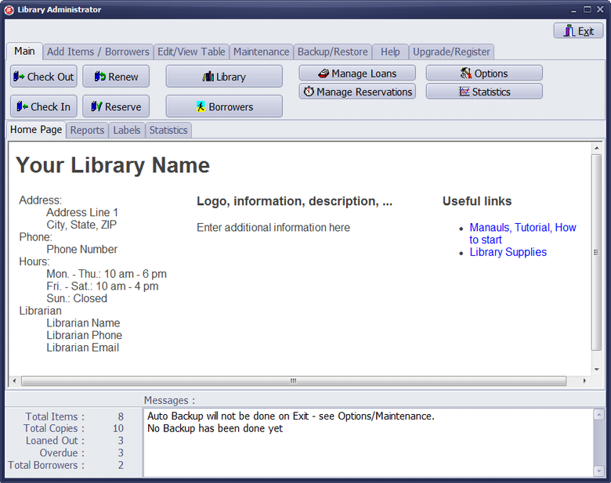Screen dimensions: 611x483
Task: Open the Library Supplies link
Action: 508,252
